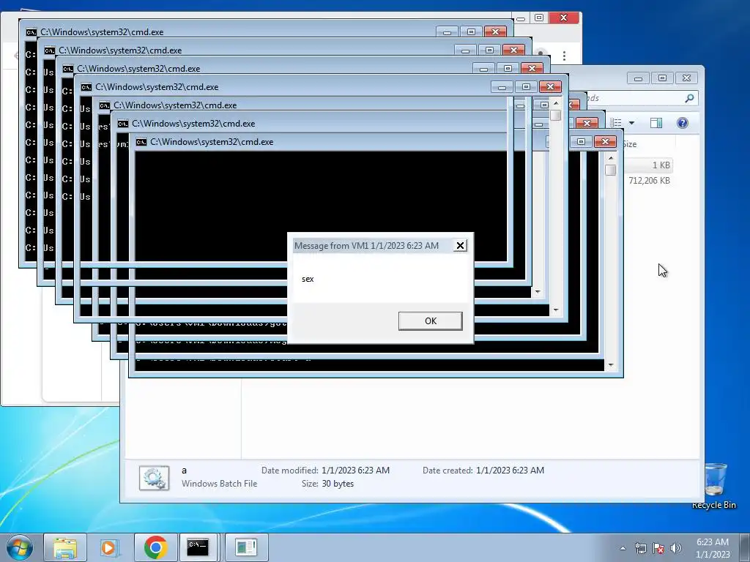Click frontmost cmd window's scroll-up arrow
This screenshot has width=750, height=562.
coord(610,158)
